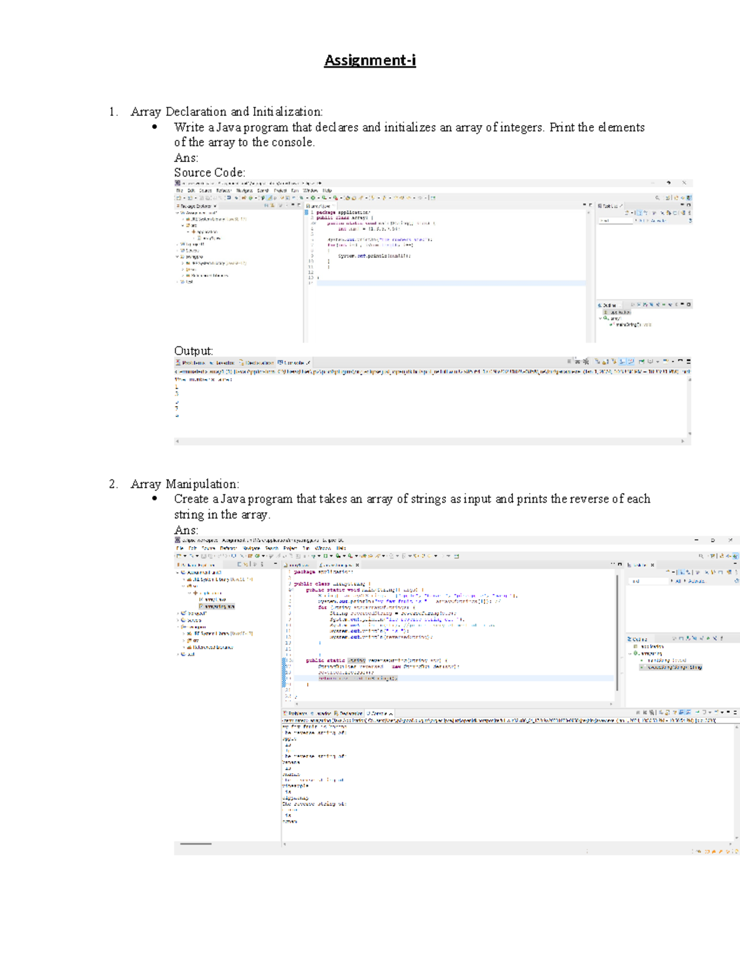The height and width of the screenshot is (957, 740).
Task: Collapse Array1 class in first Outline view
Action: tap(600, 318)
